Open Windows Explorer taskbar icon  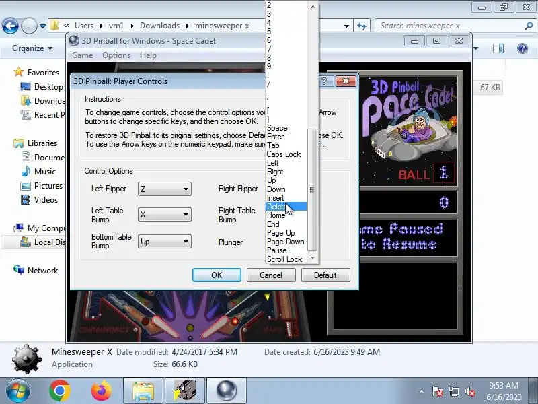pos(143,391)
